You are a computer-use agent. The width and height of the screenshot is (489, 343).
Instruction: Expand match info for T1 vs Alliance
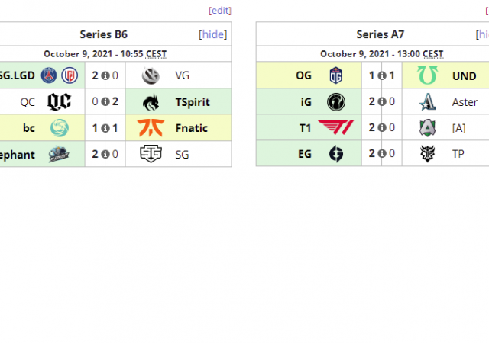click(382, 127)
